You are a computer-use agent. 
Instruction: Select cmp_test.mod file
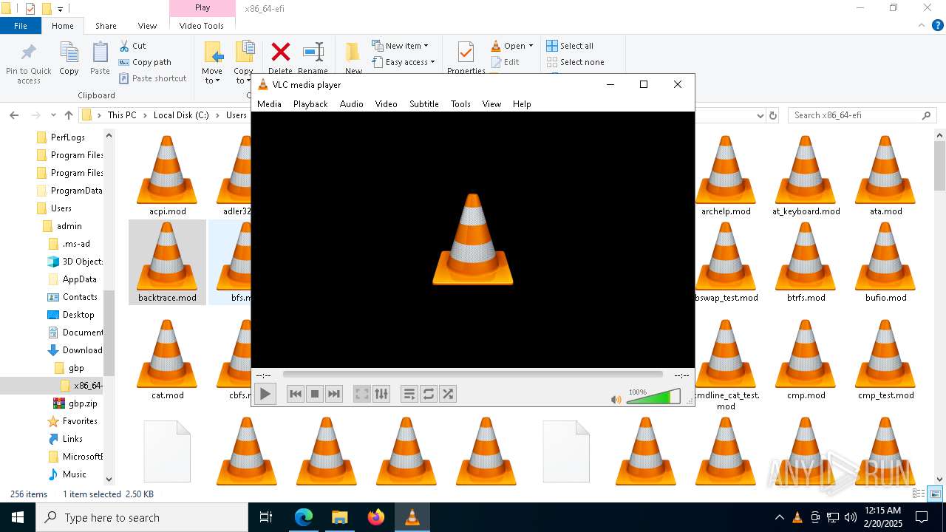coord(885,360)
